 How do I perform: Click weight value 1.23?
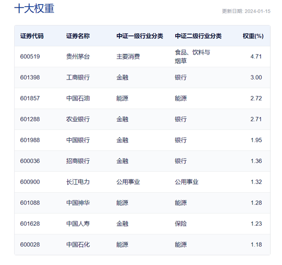point(256,224)
